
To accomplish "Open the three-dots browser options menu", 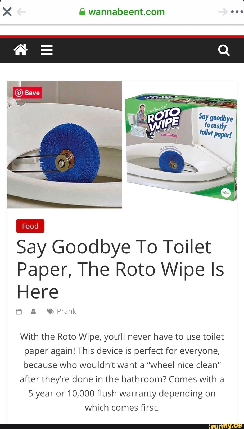I will (237, 12).
